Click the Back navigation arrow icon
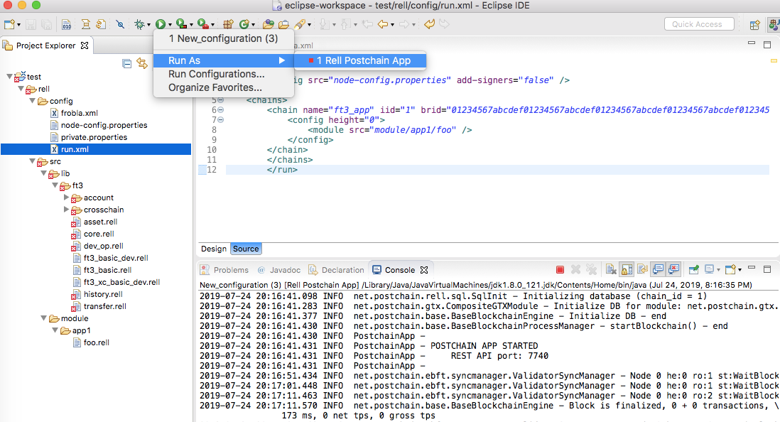 382,24
